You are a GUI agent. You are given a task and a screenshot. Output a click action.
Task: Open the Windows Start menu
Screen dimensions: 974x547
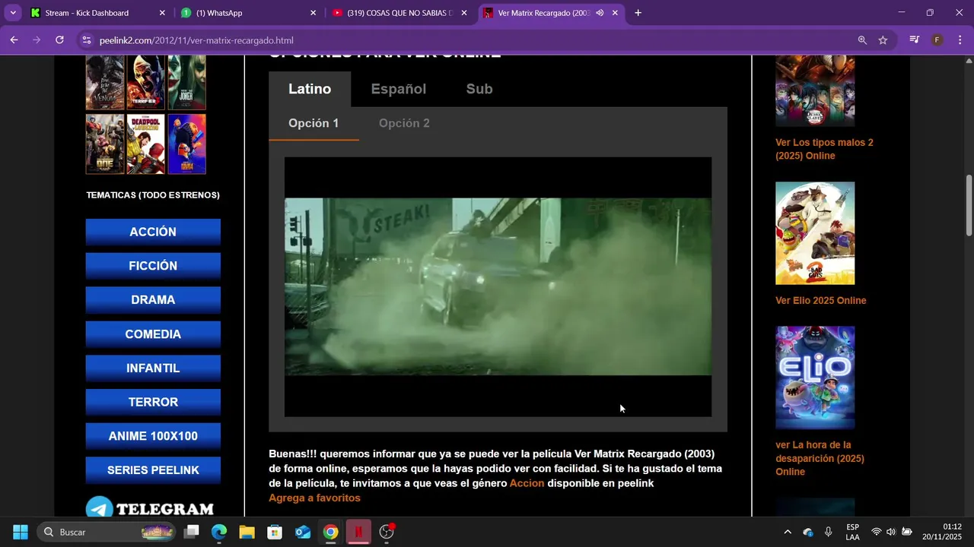click(21, 532)
